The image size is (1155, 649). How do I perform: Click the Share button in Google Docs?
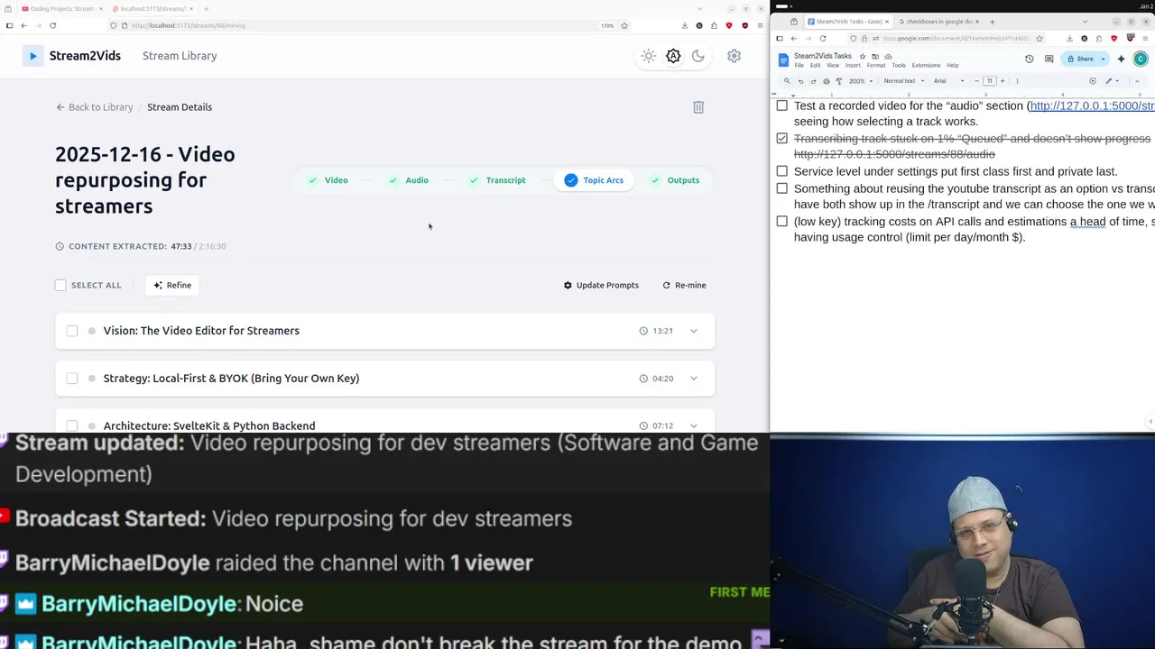click(x=1079, y=59)
